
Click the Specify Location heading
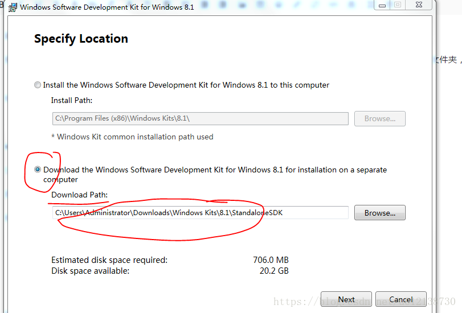coord(81,39)
